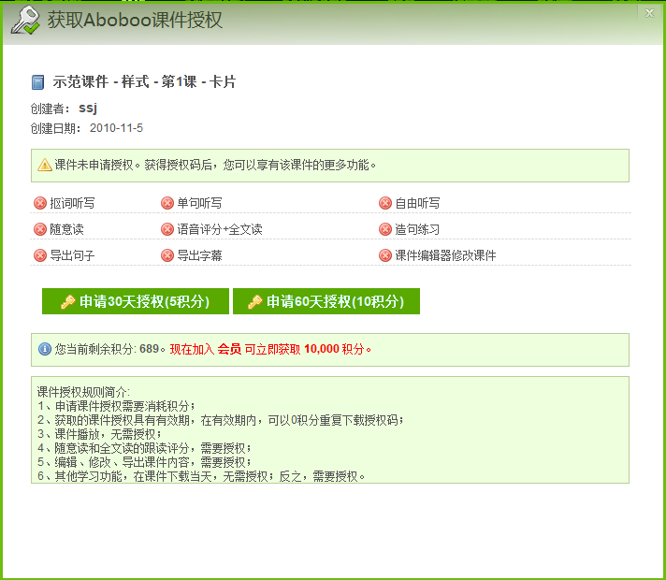Click the courseware title 示范课件 - 样式 - 第1课 - 卡片
666x580 pixels.
[144, 81]
